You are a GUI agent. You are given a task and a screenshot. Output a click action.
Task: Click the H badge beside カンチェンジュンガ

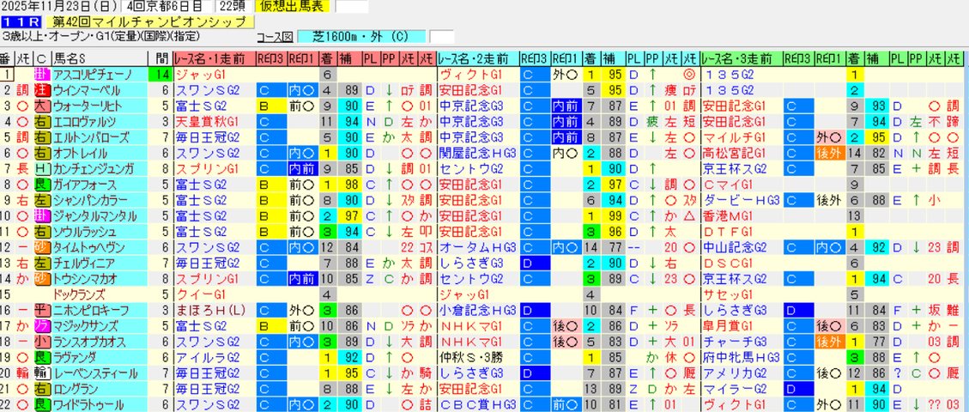(x=43, y=168)
